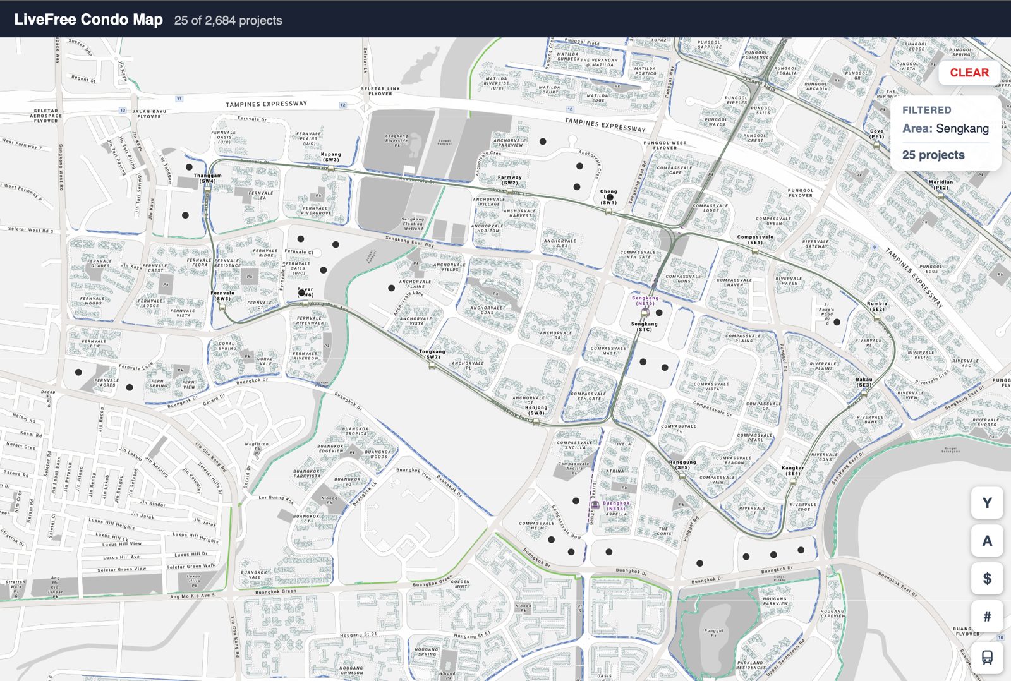Click the Kangkar (SE4) station label
This screenshot has width=1011, height=681.
pos(793,471)
